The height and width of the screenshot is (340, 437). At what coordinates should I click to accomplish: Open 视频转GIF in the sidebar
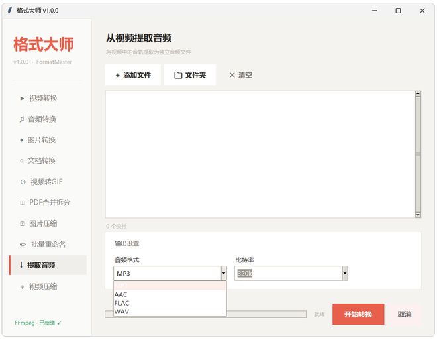(x=48, y=182)
